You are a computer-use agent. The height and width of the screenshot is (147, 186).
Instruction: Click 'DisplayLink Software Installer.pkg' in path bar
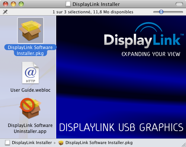click(99, 143)
